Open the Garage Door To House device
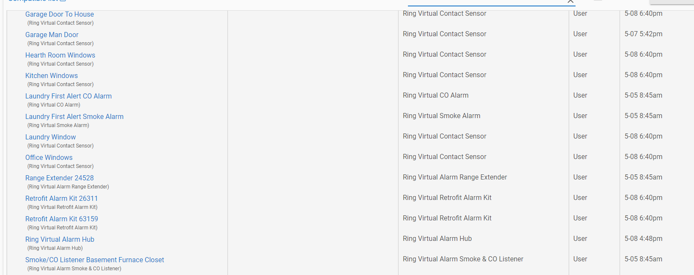 tap(59, 14)
